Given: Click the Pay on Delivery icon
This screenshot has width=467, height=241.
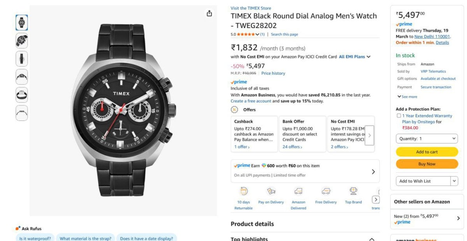Looking at the screenshot, I should click(x=271, y=191).
